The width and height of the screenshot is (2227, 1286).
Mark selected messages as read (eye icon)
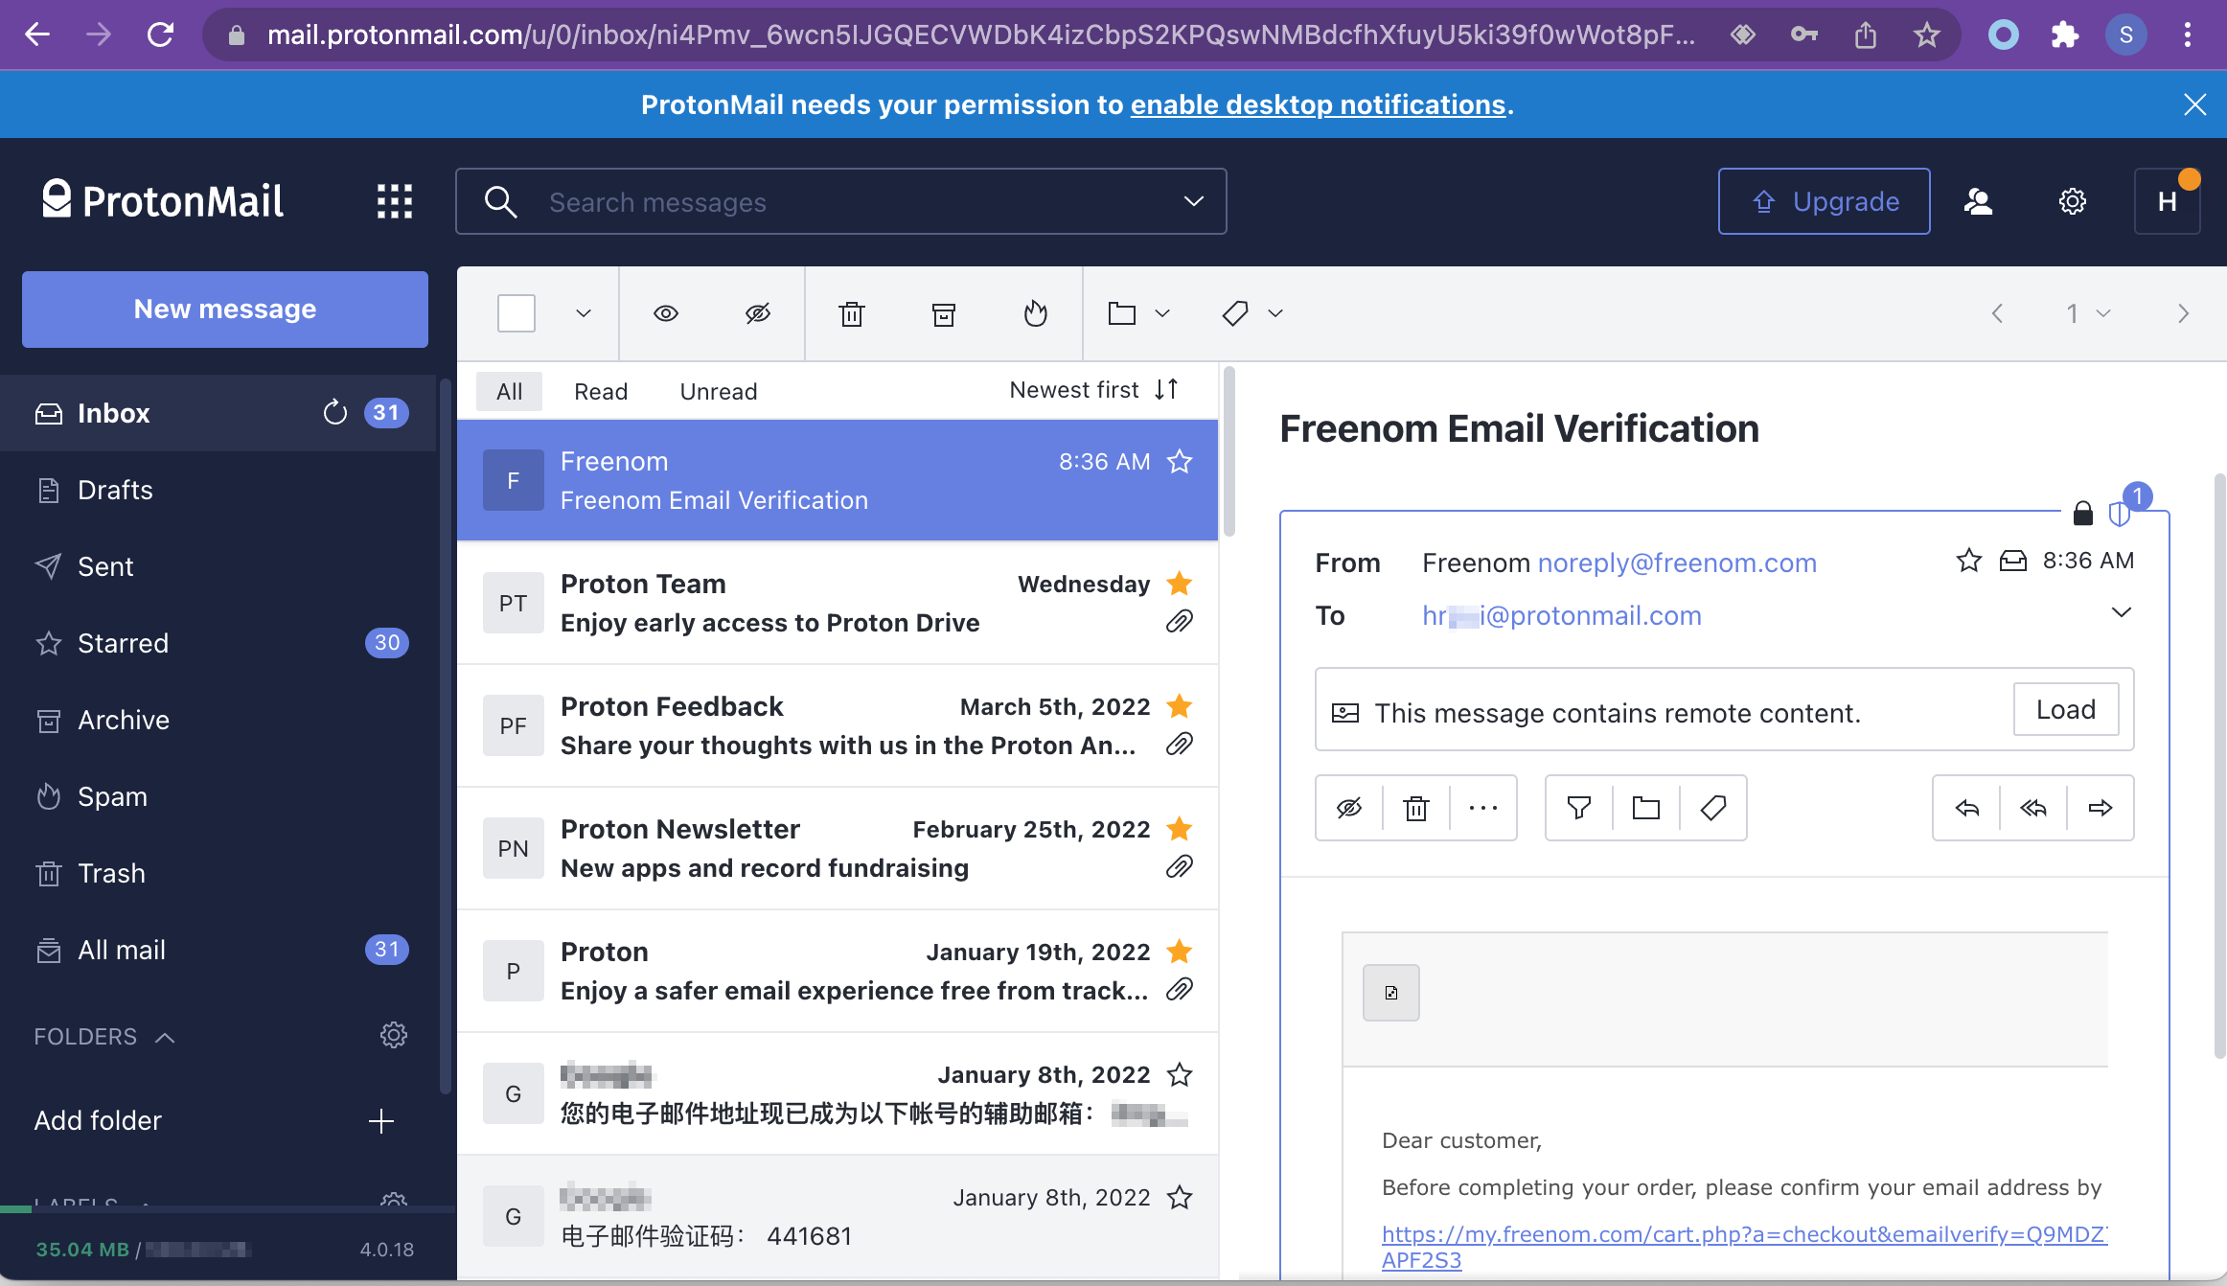[666, 313]
